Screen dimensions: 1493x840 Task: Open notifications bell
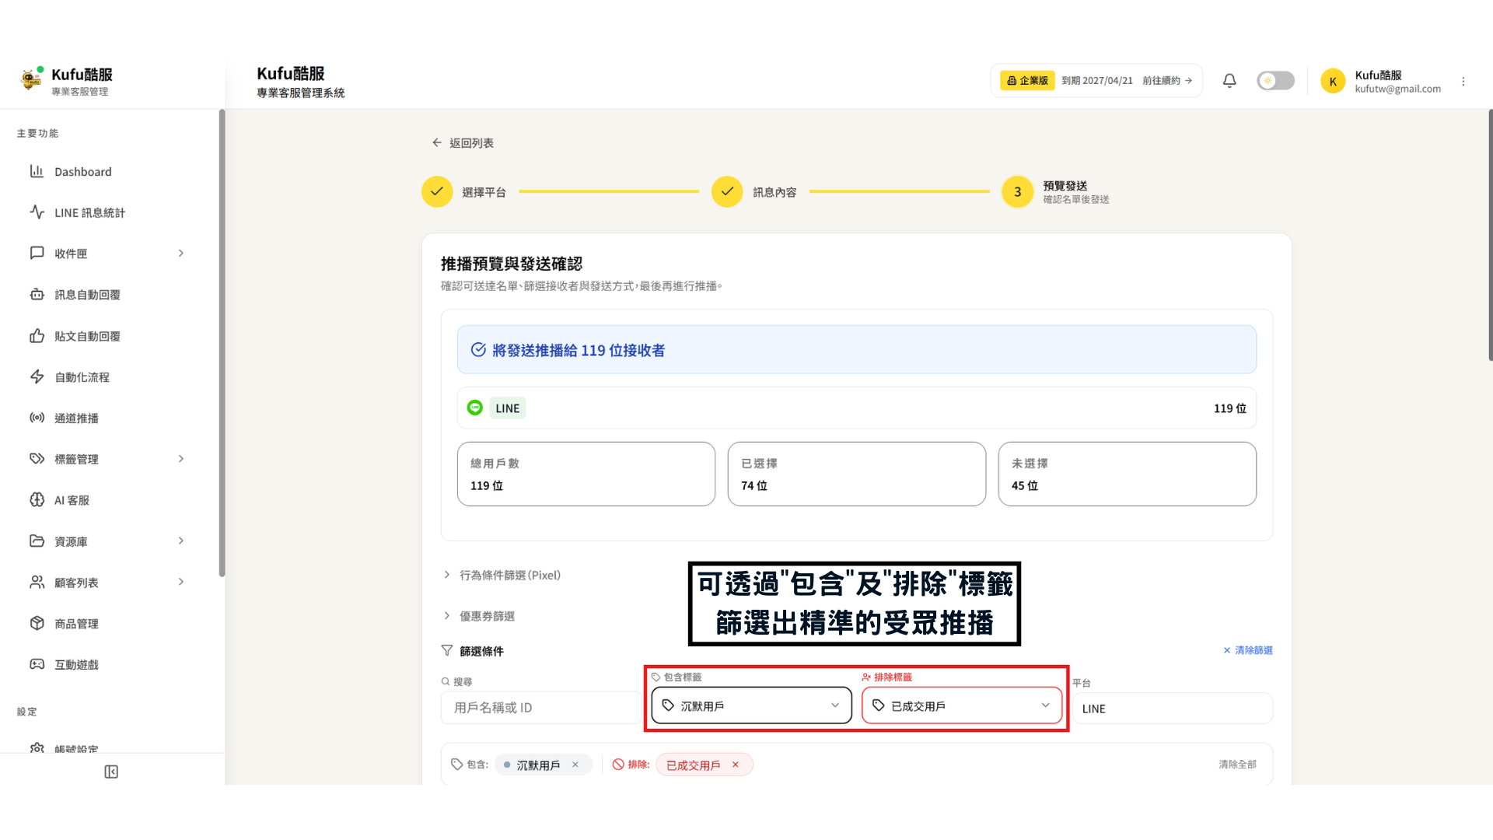point(1229,81)
